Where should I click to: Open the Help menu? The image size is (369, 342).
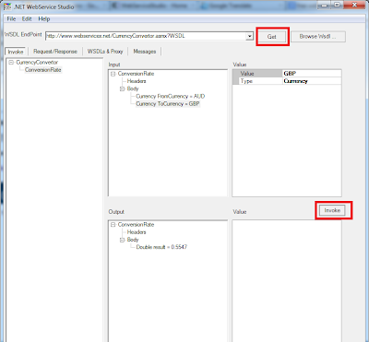(x=44, y=18)
